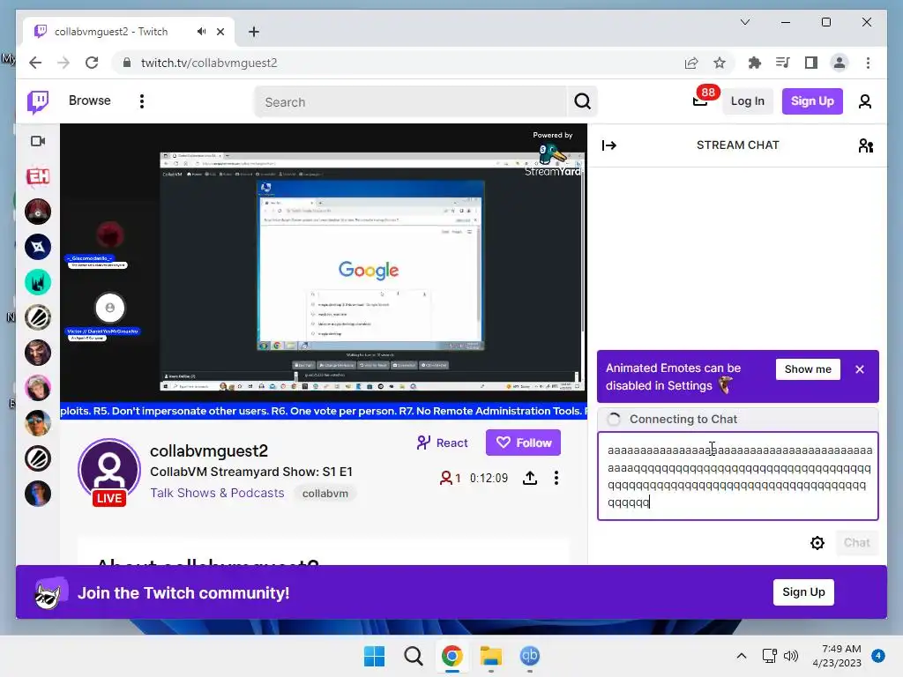
Task: Click the Chat send button
Action: click(x=856, y=543)
